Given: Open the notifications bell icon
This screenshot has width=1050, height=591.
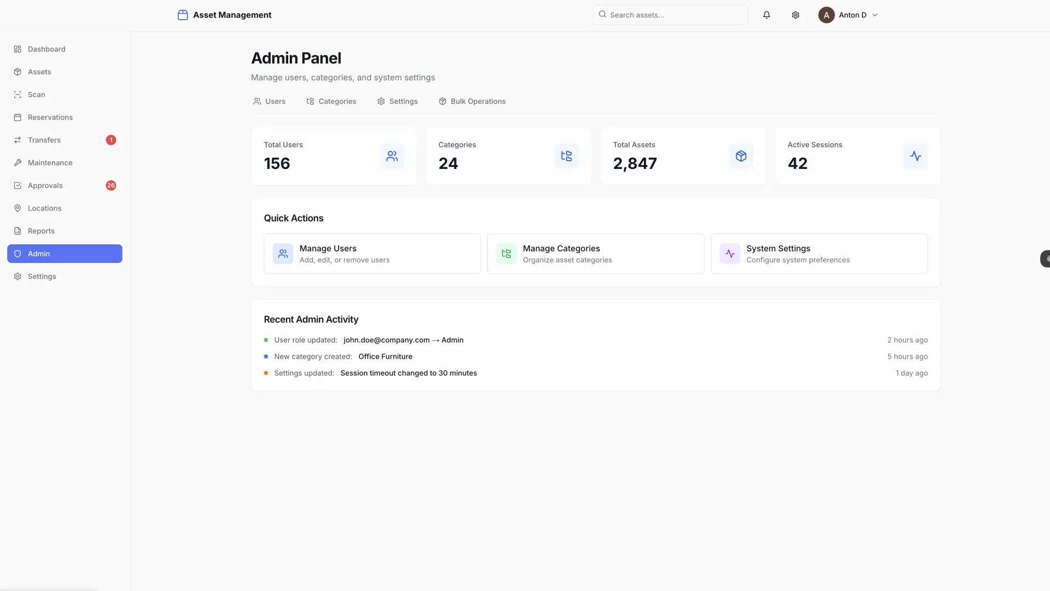Looking at the screenshot, I should click(766, 15).
